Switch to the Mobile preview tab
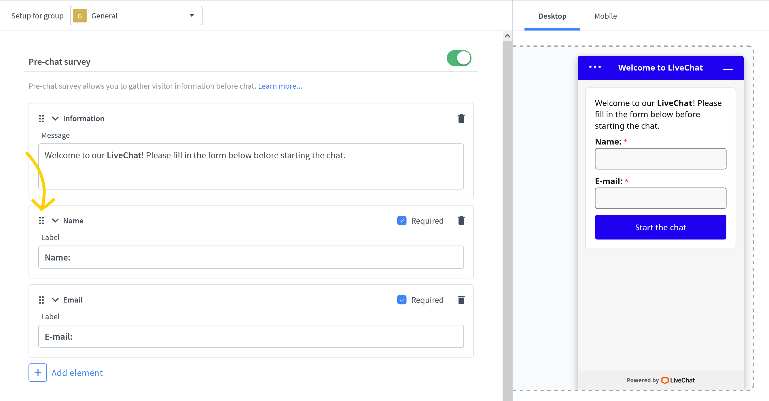This screenshot has height=401, width=769. pyautogui.click(x=605, y=16)
